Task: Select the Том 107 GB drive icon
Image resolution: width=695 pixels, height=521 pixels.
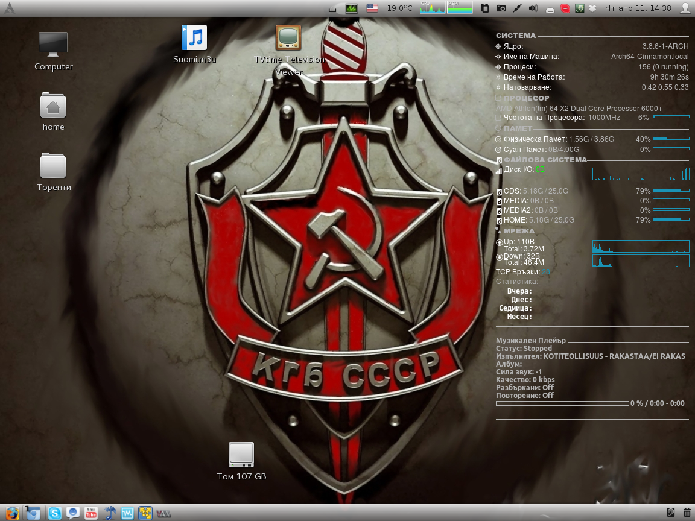Action: pos(241,461)
